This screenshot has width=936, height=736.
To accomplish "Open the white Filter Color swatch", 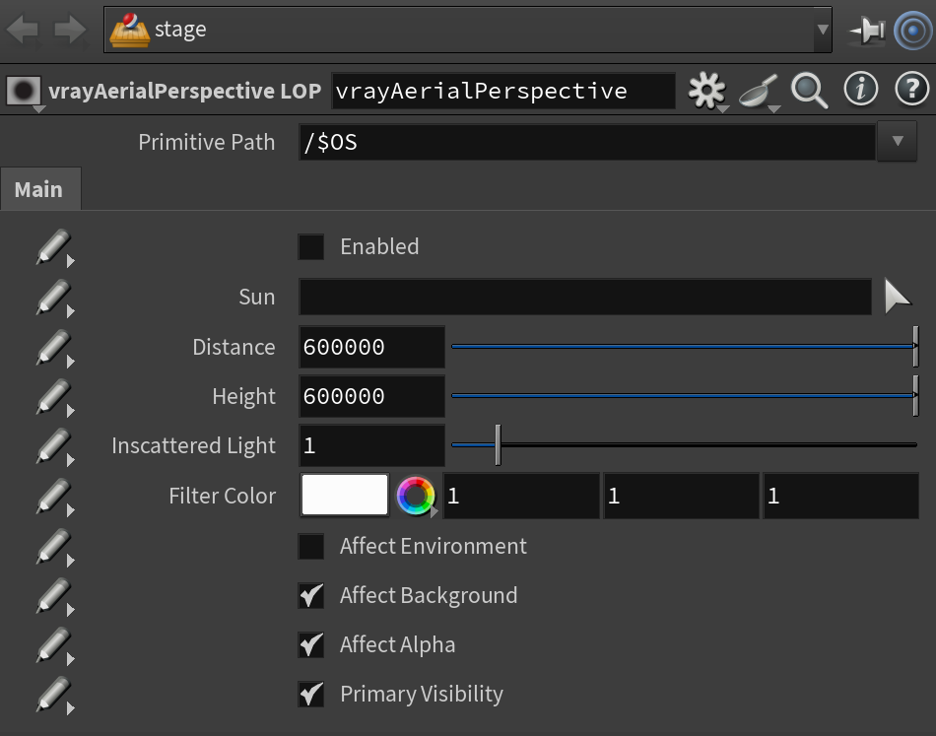I will click(x=345, y=495).
